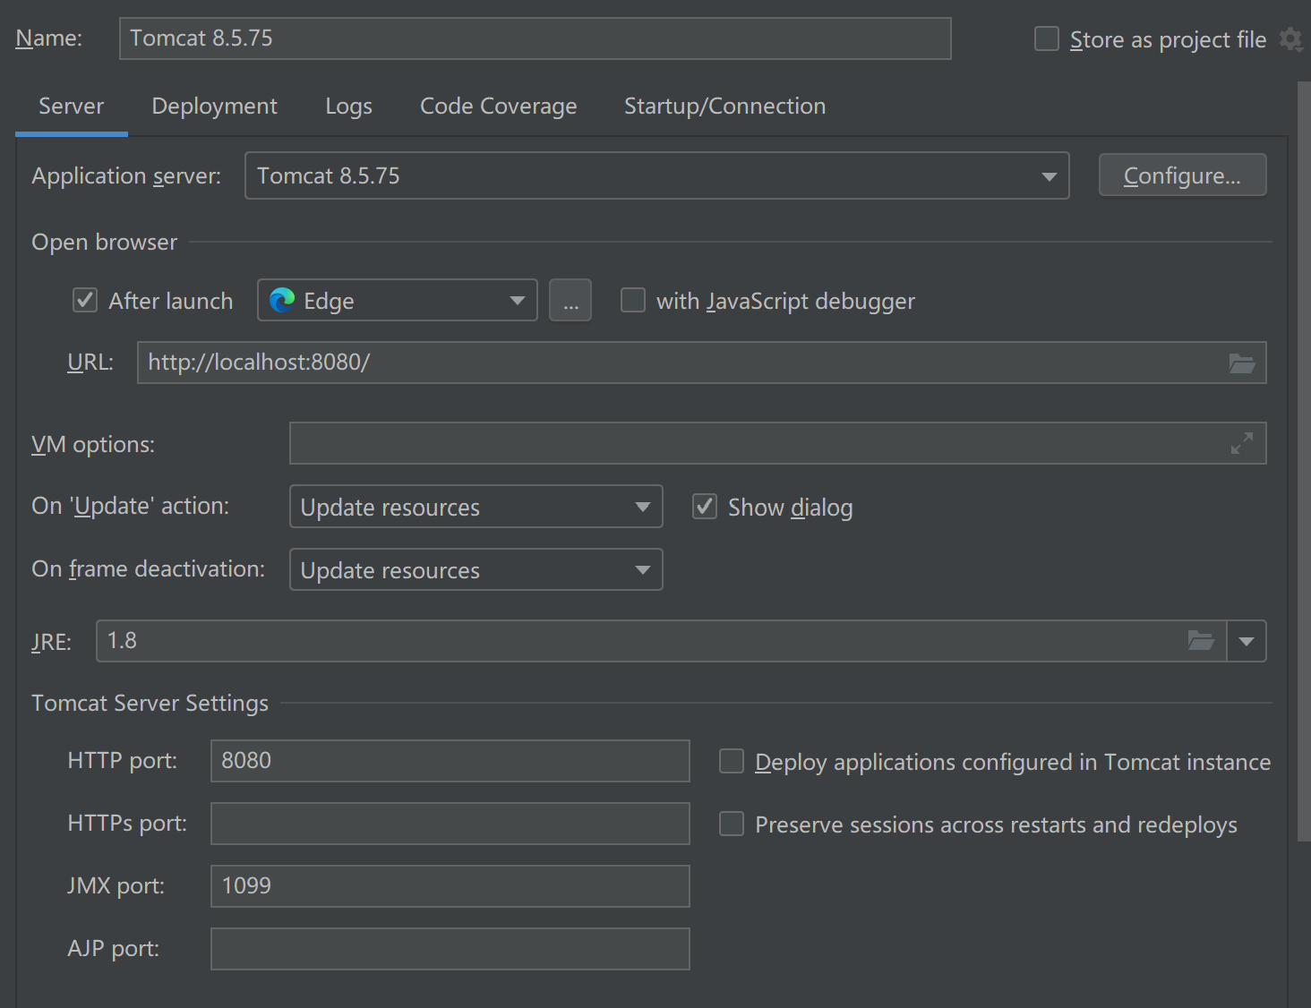Viewport: 1311px width, 1008px height.
Task: Enable Store as project file checkbox
Action: point(1047,38)
